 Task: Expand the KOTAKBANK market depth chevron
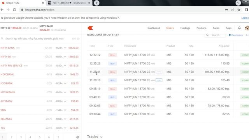(x=65, y=92)
